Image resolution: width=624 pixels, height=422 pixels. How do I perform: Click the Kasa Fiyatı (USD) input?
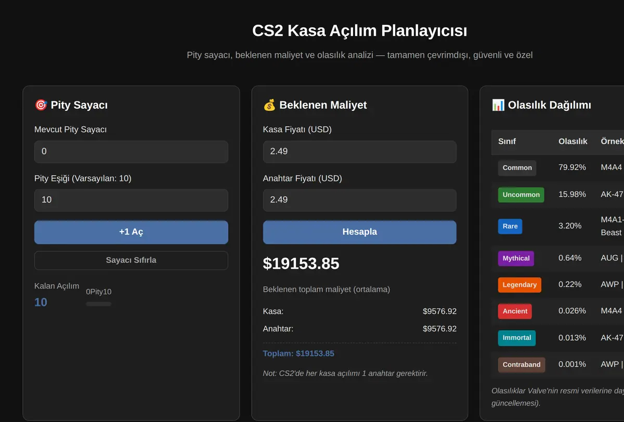[x=360, y=151]
